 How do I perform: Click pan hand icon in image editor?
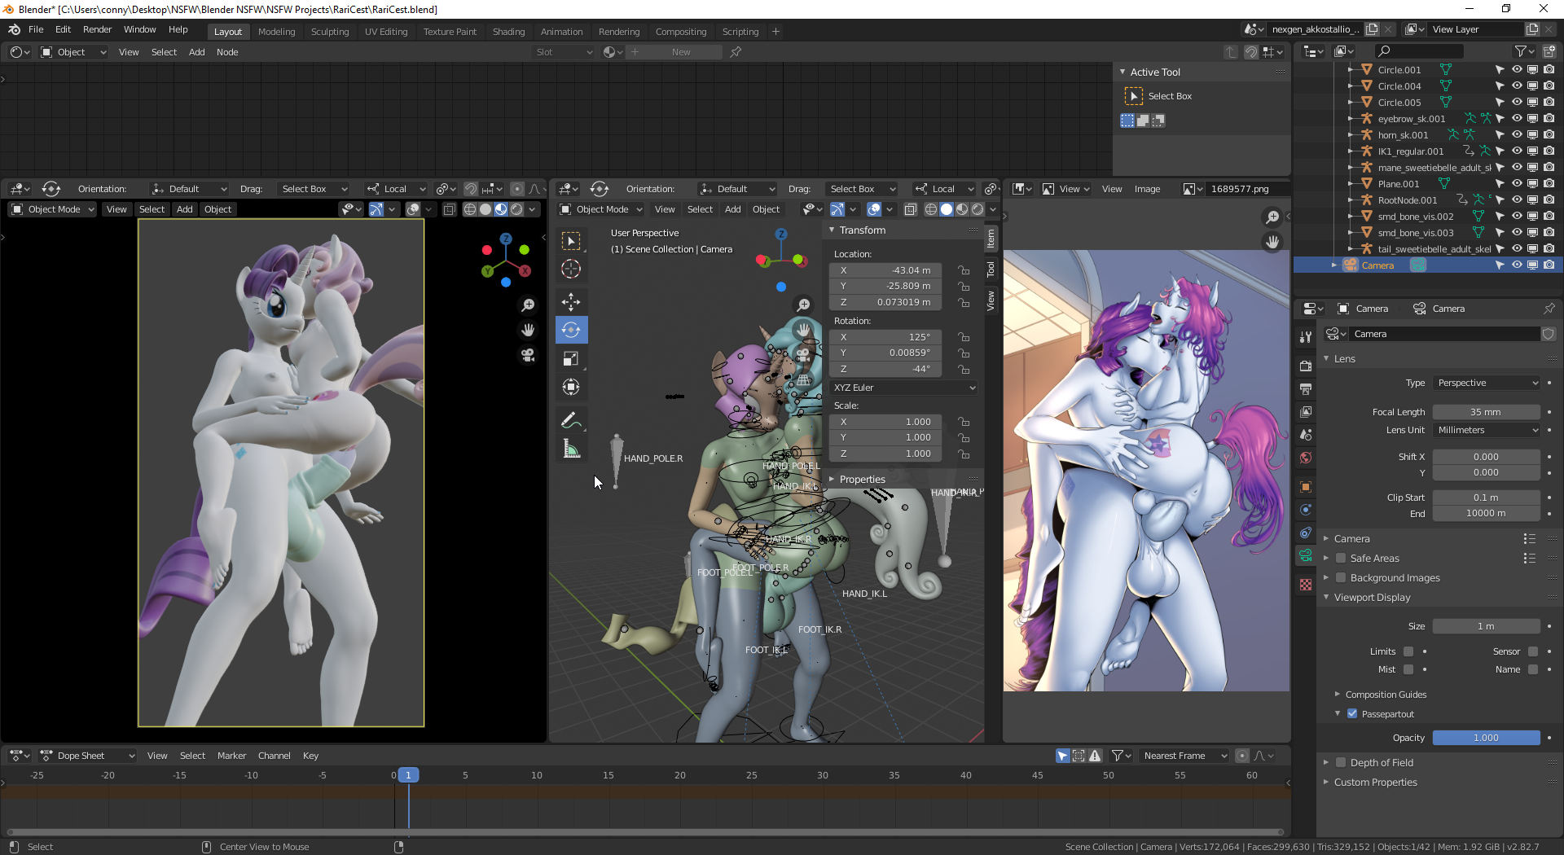point(1272,242)
